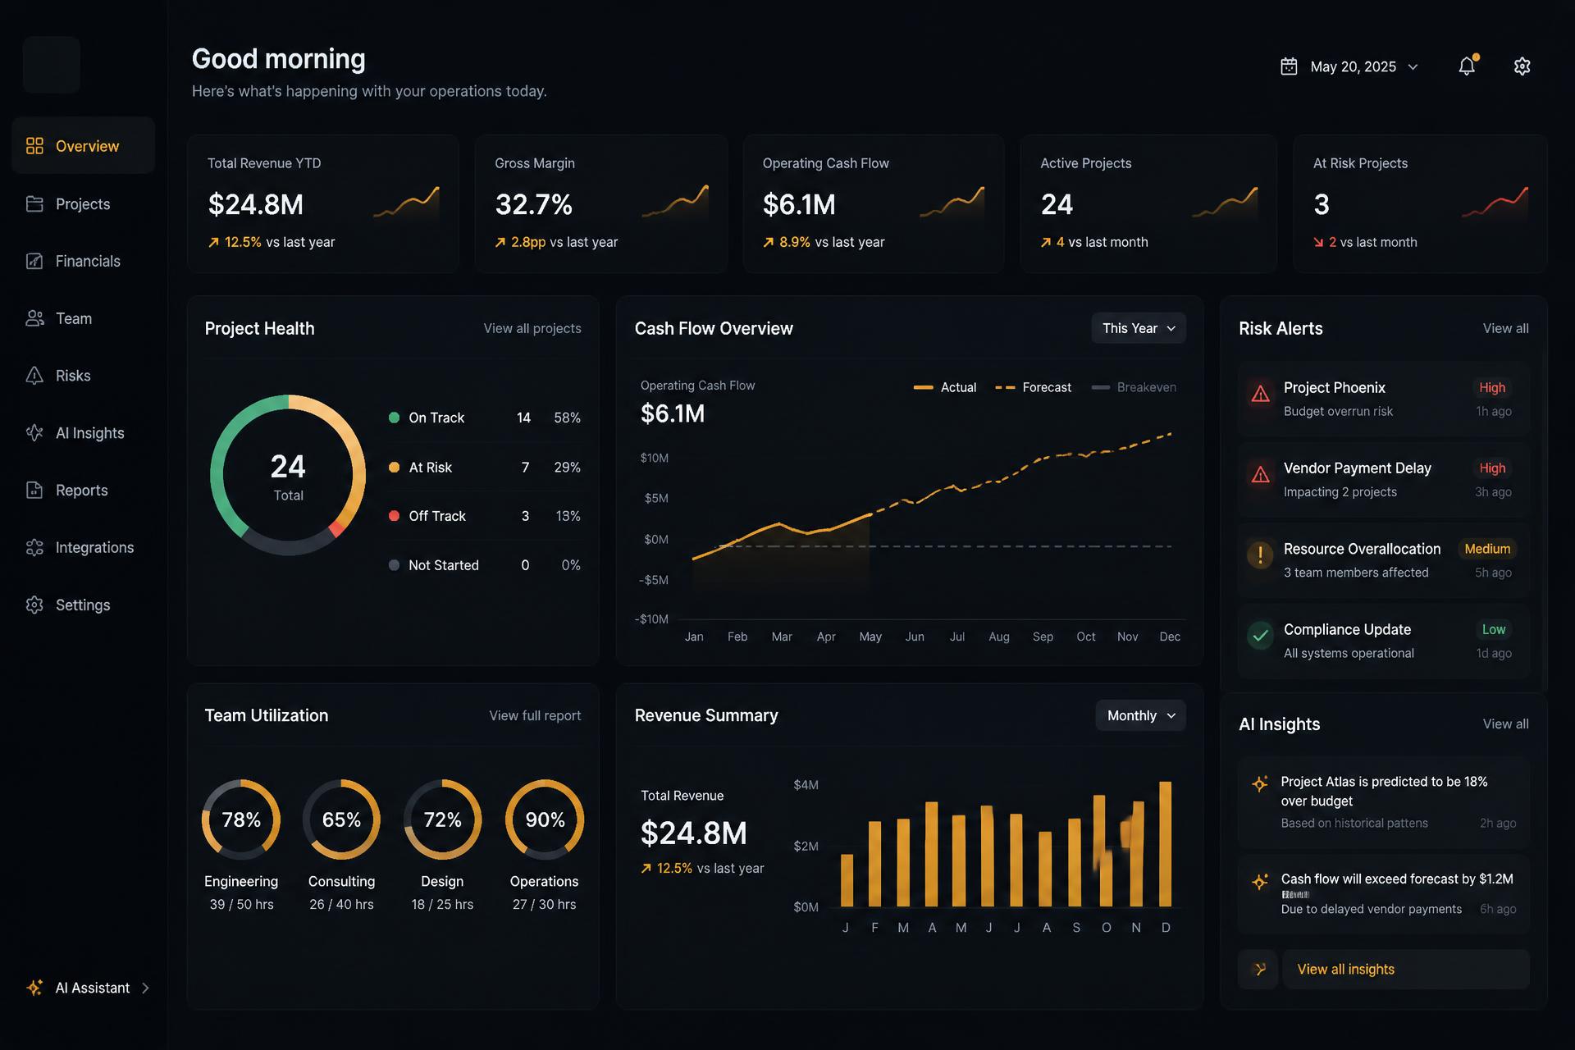
Task: Click the Overview grid icon in sidebar
Action: (x=34, y=146)
